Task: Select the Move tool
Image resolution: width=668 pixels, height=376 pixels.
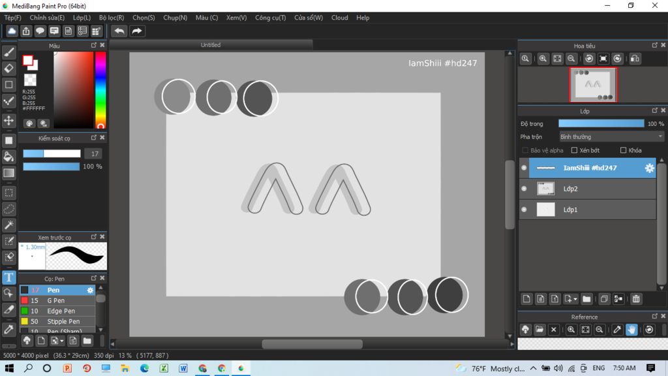Action: [9, 121]
